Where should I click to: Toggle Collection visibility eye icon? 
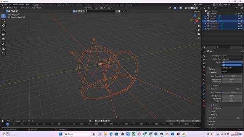tap(239, 14)
